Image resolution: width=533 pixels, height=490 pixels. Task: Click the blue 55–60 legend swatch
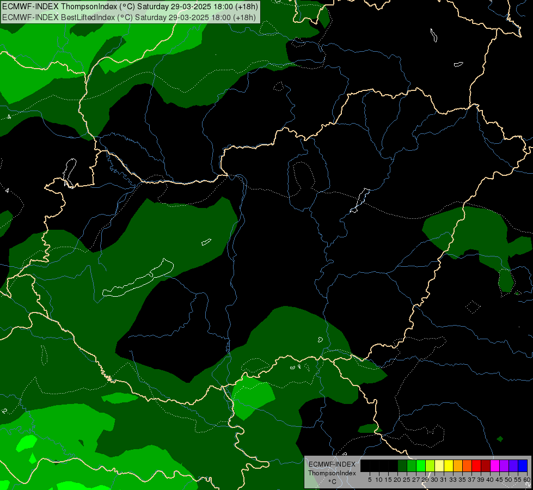coord(523,465)
